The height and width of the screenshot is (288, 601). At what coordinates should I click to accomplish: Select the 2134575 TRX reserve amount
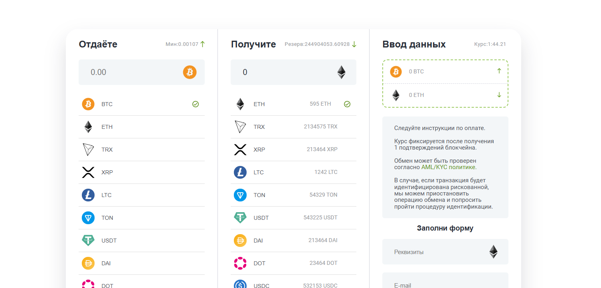320,126
